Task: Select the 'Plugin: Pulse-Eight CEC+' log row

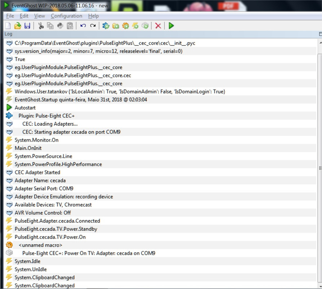Action: [161, 116]
